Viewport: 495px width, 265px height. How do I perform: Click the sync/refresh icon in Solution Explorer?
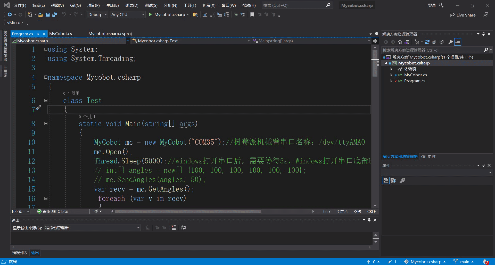pos(427,42)
